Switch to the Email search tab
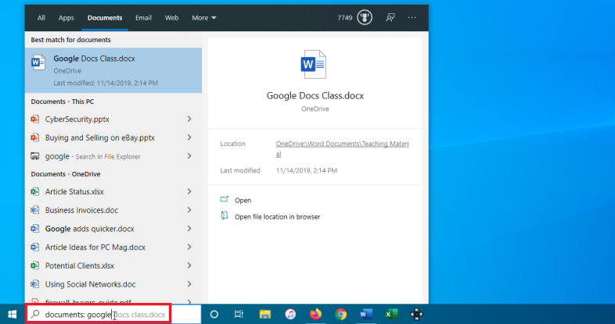Screen dimensions: 615x324 click(x=143, y=18)
